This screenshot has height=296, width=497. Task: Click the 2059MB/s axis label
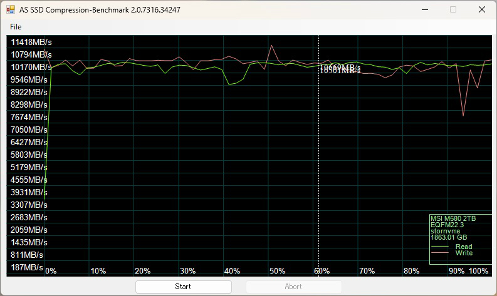tap(29, 230)
